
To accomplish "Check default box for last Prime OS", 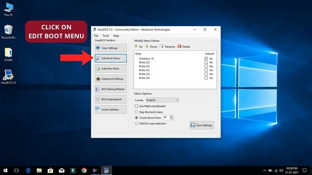I will pyautogui.click(x=206, y=78).
